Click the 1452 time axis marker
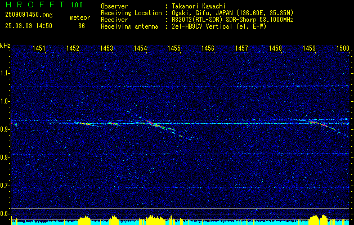 pos(73,48)
